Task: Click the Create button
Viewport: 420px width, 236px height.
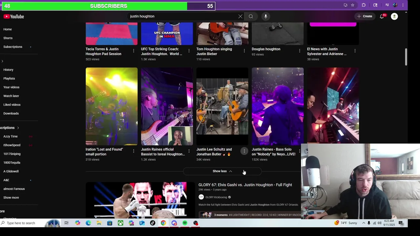Action: (365, 16)
